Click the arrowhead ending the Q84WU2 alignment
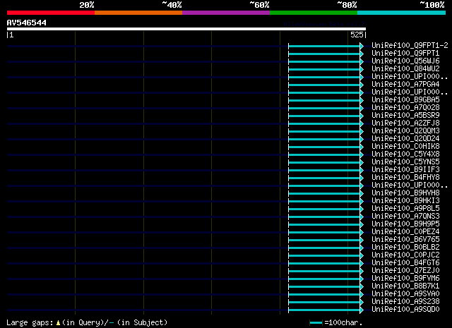 [x=362, y=69]
